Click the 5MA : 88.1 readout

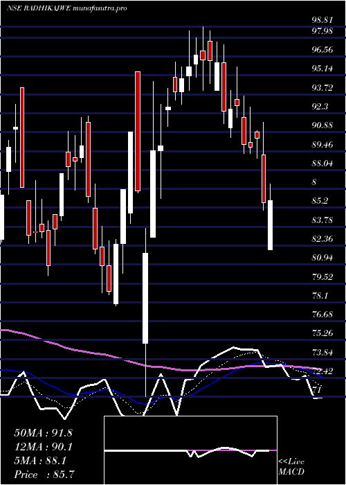[40, 461]
